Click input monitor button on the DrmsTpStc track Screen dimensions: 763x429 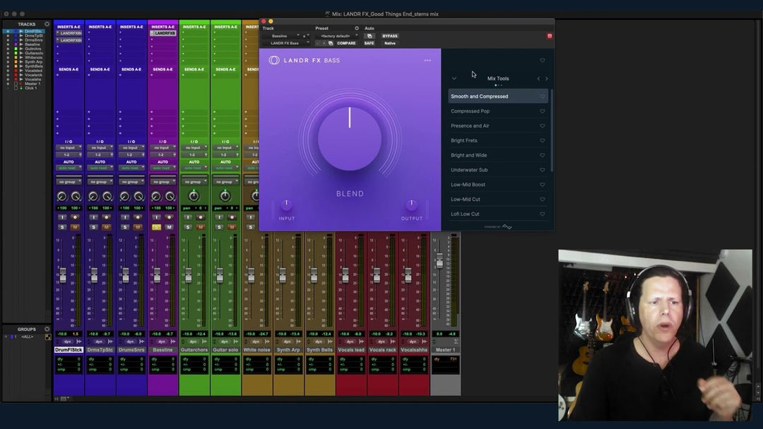(94, 217)
